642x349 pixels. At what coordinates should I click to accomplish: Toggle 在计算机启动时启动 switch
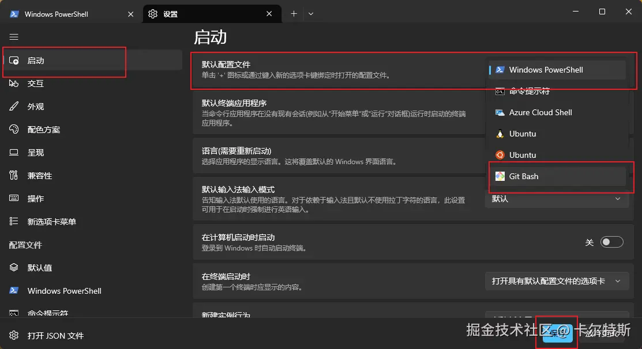611,242
